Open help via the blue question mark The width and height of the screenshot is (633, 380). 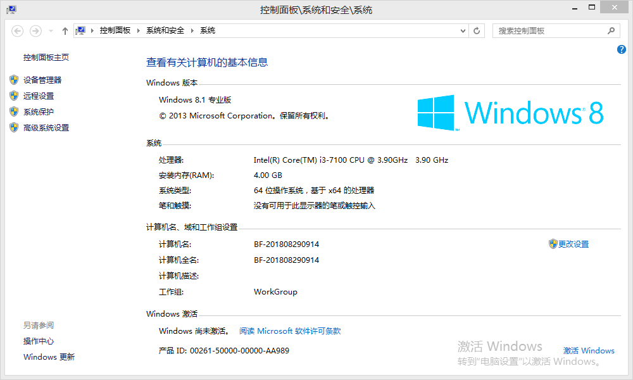pyautogui.click(x=621, y=49)
